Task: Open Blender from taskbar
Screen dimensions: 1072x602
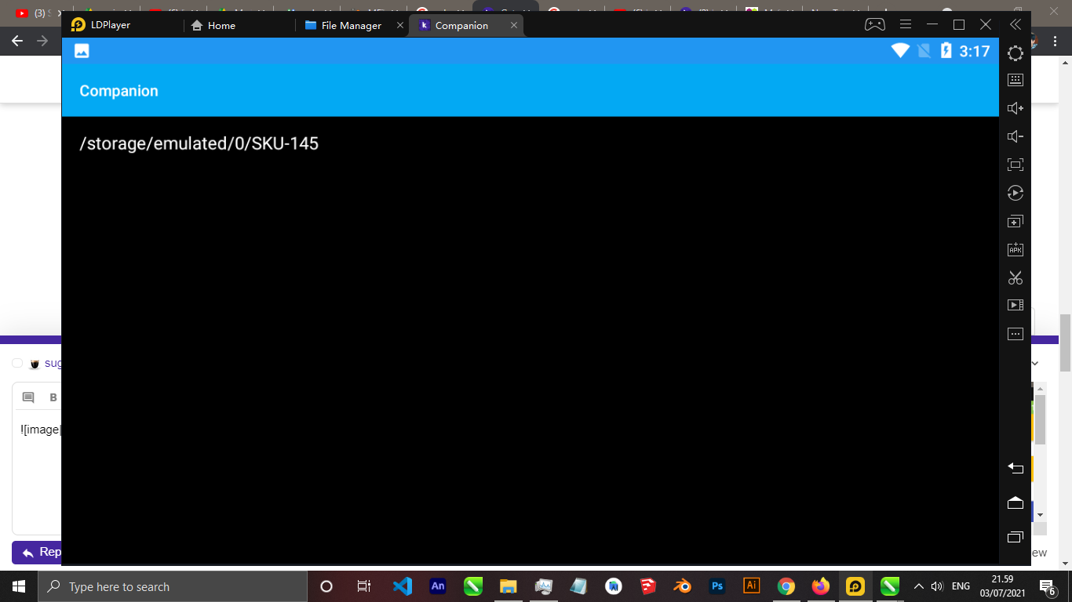Action: coord(682,586)
